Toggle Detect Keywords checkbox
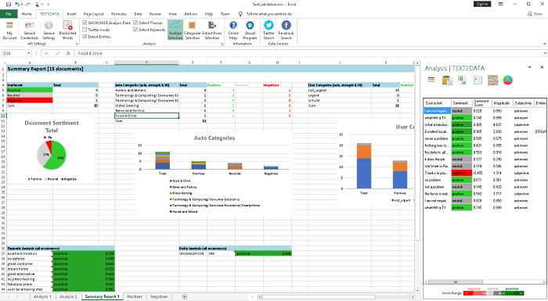The height and width of the screenshot is (301, 548). [135, 30]
